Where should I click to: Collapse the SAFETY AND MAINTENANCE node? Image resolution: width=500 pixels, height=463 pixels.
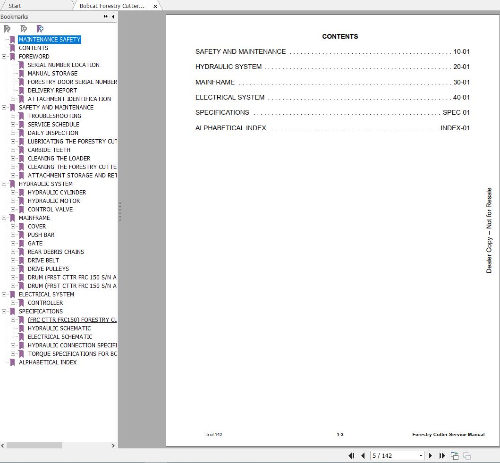pyautogui.click(x=4, y=108)
